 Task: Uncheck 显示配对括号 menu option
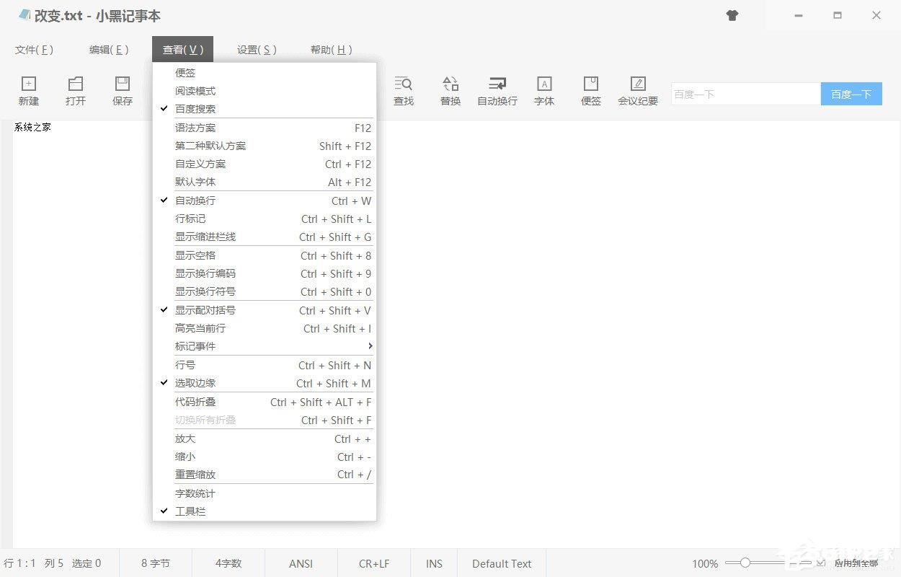point(265,310)
